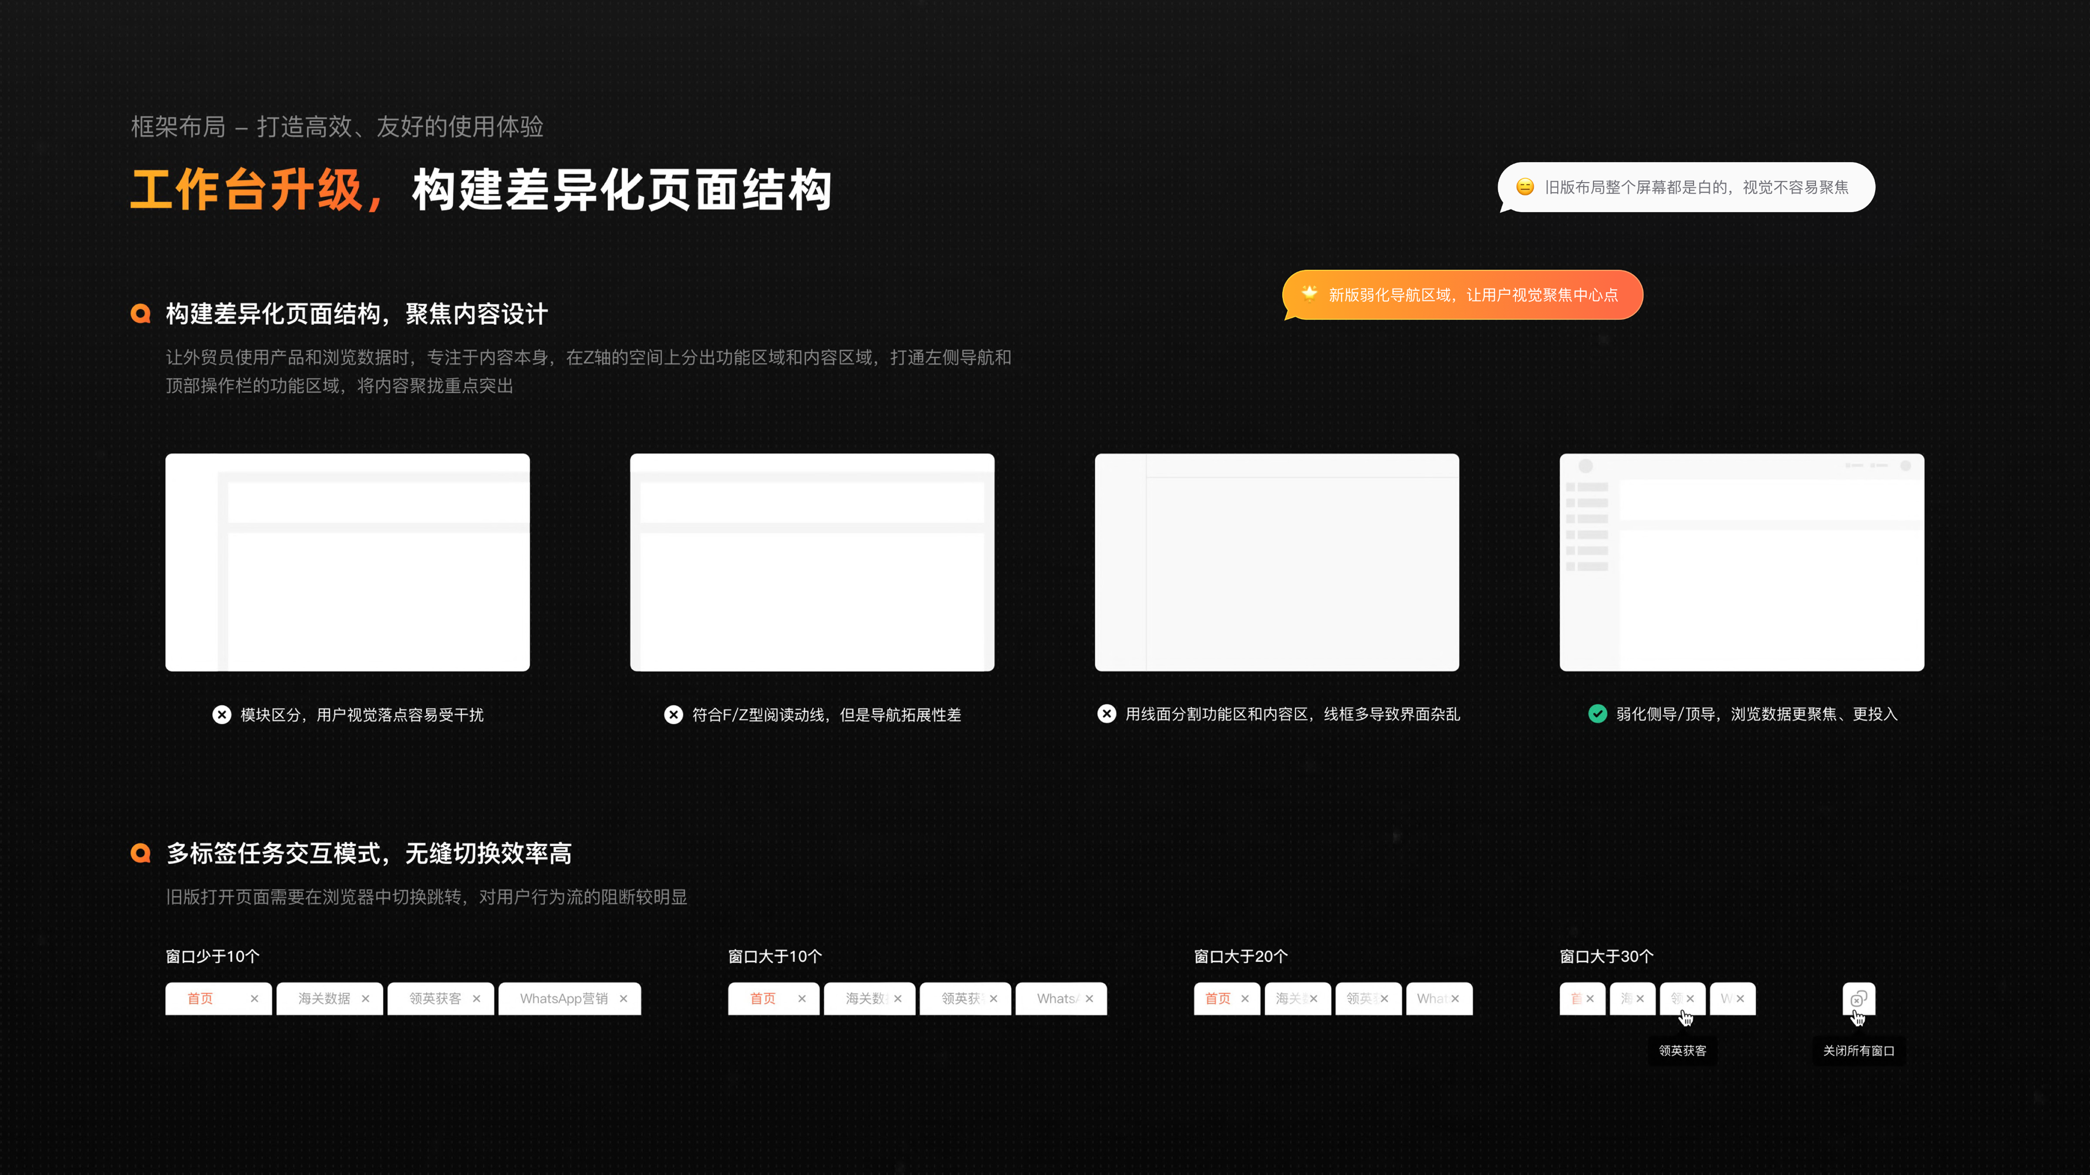Close the Whats tab under 窗口大于10个

[x=1089, y=998]
